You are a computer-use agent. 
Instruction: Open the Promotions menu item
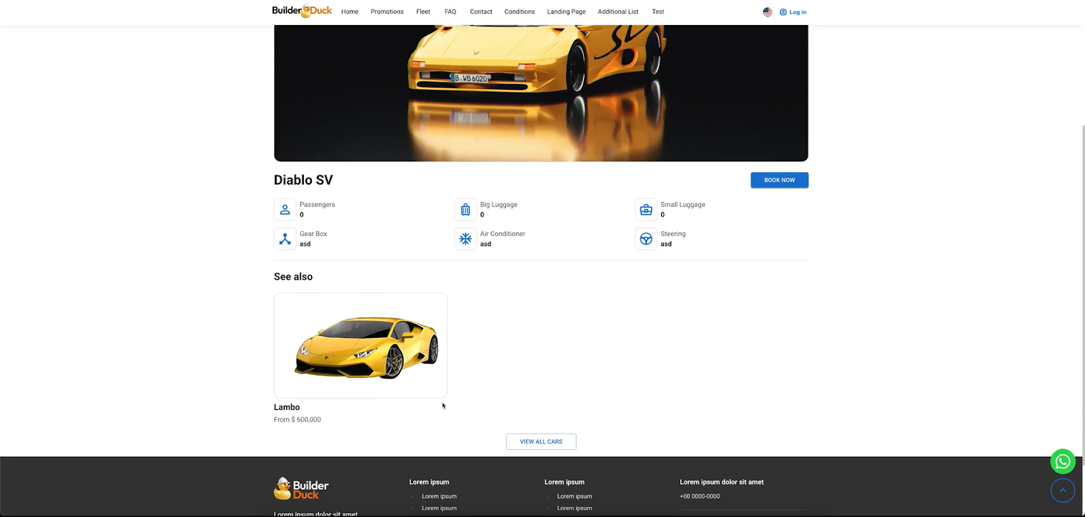coord(387,12)
